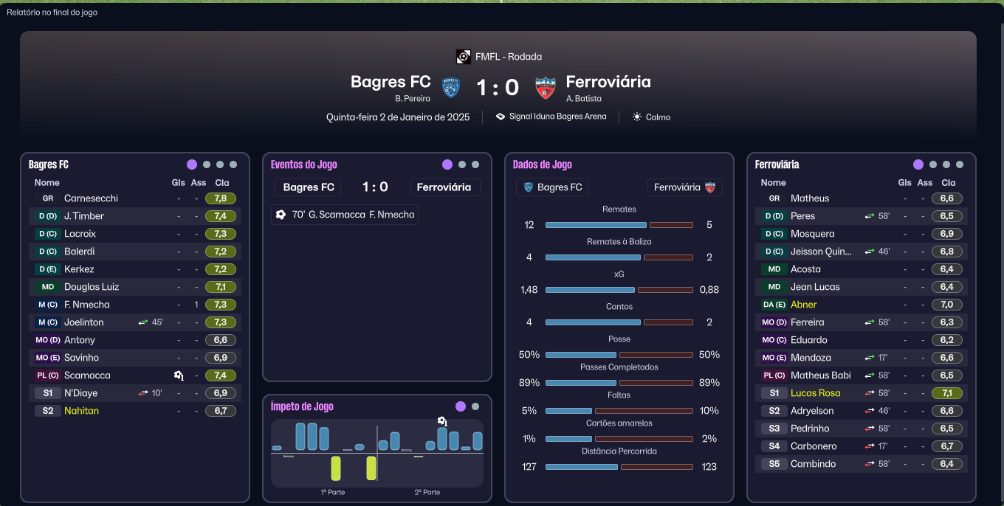Screen dimensions: 1004x506
Task: Click the stadium icon beside Signal Iduna Bagres Arena
Action: 501,117
